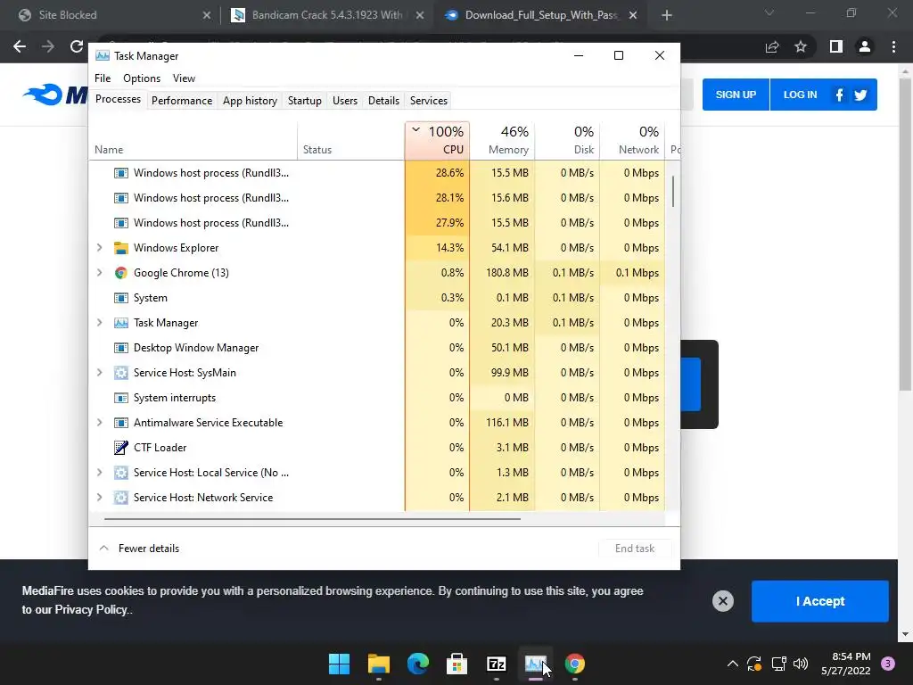Switch to the Users tab

click(x=345, y=101)
